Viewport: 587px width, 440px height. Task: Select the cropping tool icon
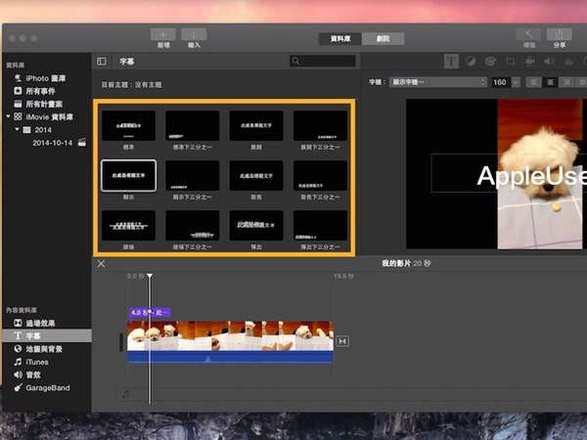coord(507,61)
